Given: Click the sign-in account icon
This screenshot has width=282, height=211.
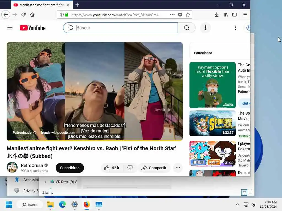Looking at the screenshot, I should [x=248, y=28].
